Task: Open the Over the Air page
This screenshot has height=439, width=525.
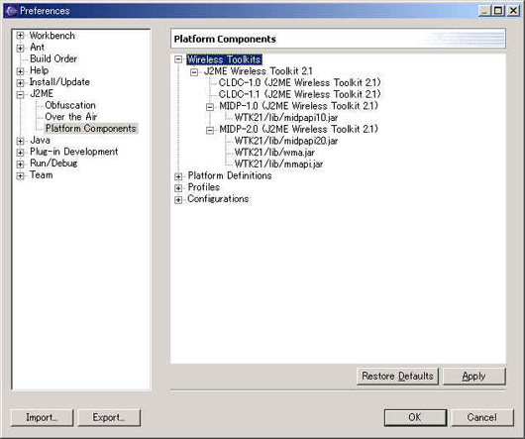Action: (71, 117)
